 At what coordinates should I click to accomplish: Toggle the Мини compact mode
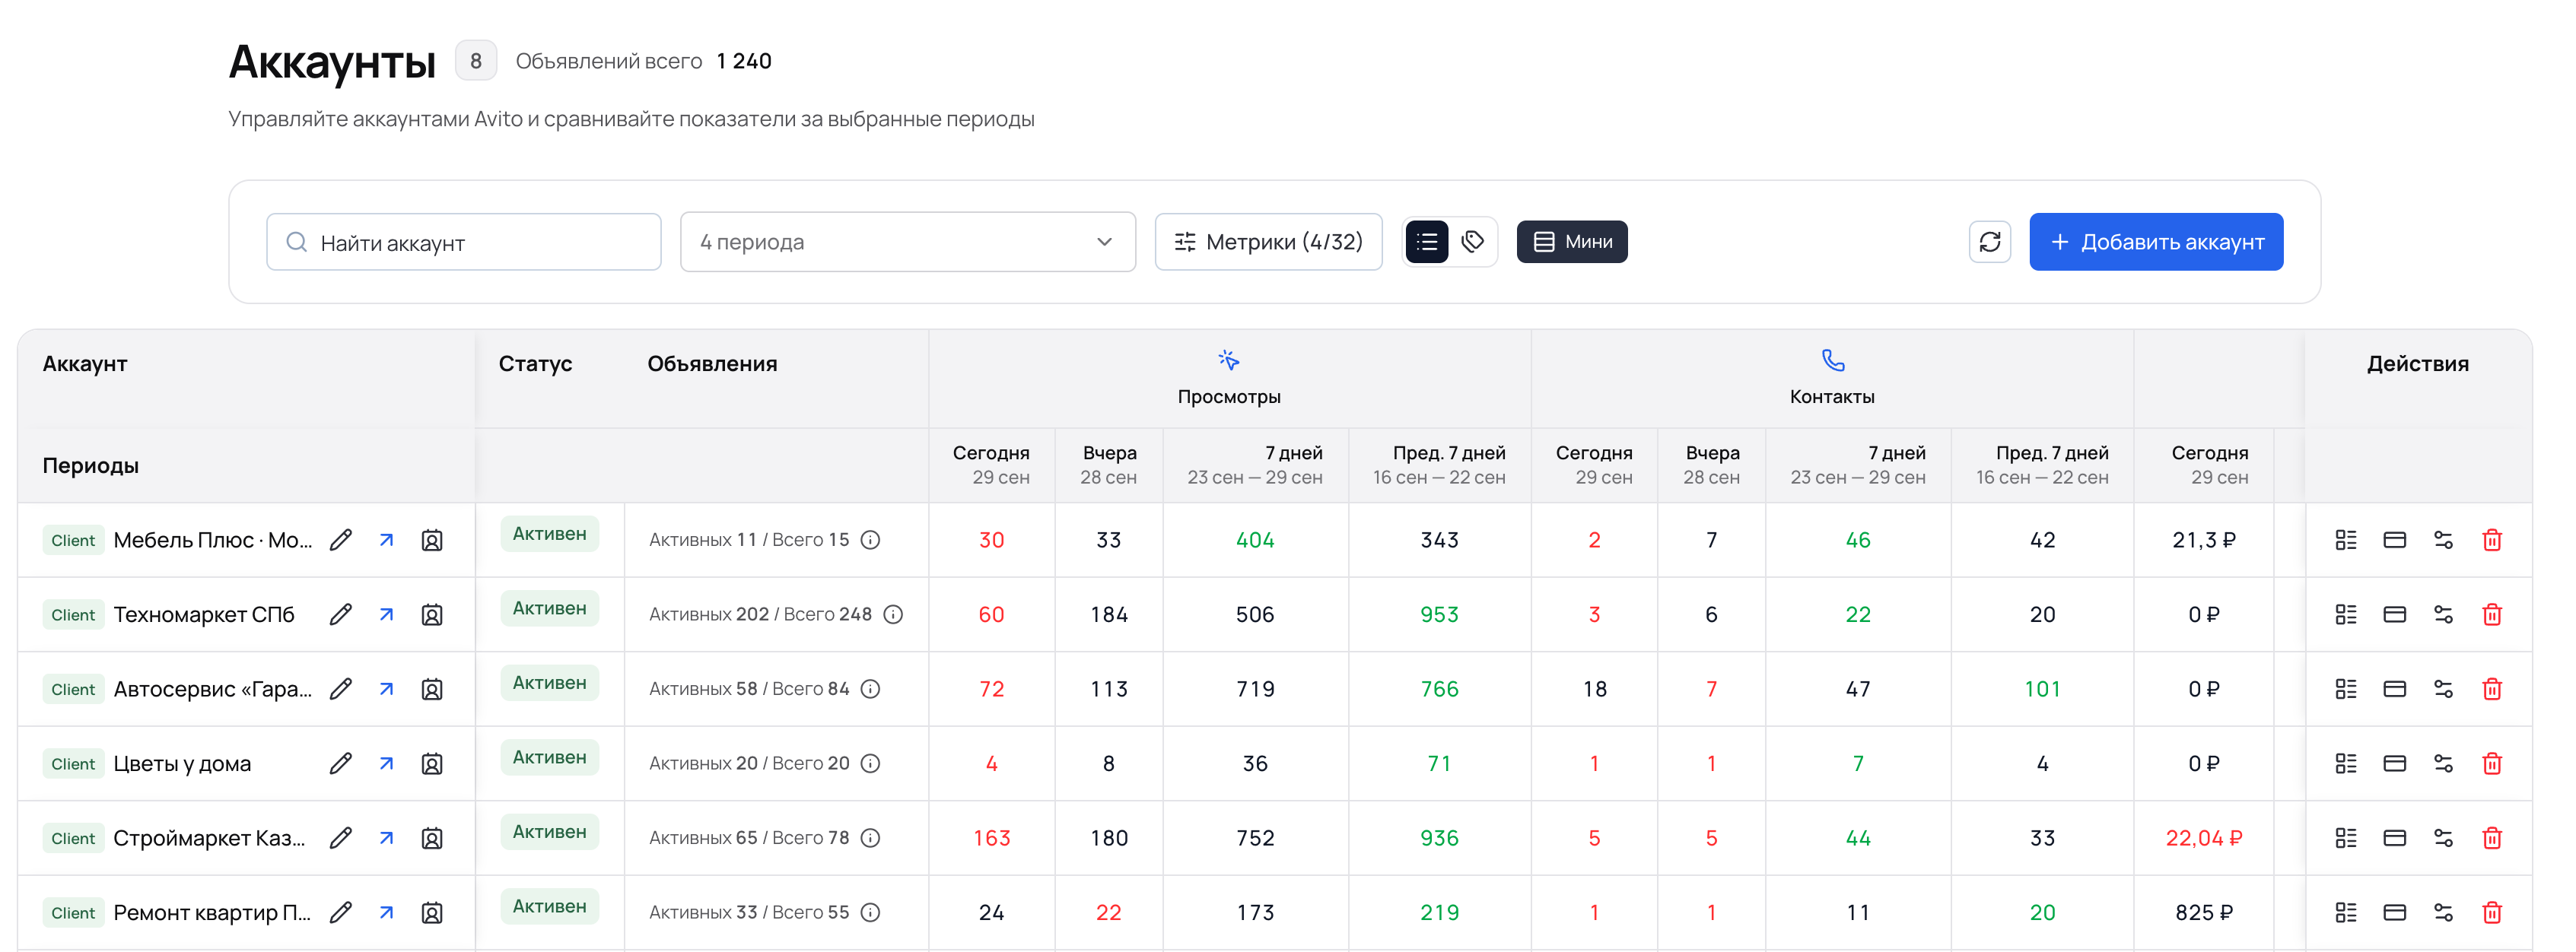pos(1572,242)
